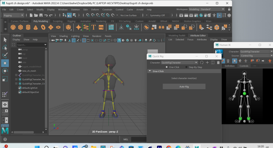Image resolution: width=273 pixels, height=148 pixels.
Task: Switch to the Sculpting shelf tab
Action: 58,21
